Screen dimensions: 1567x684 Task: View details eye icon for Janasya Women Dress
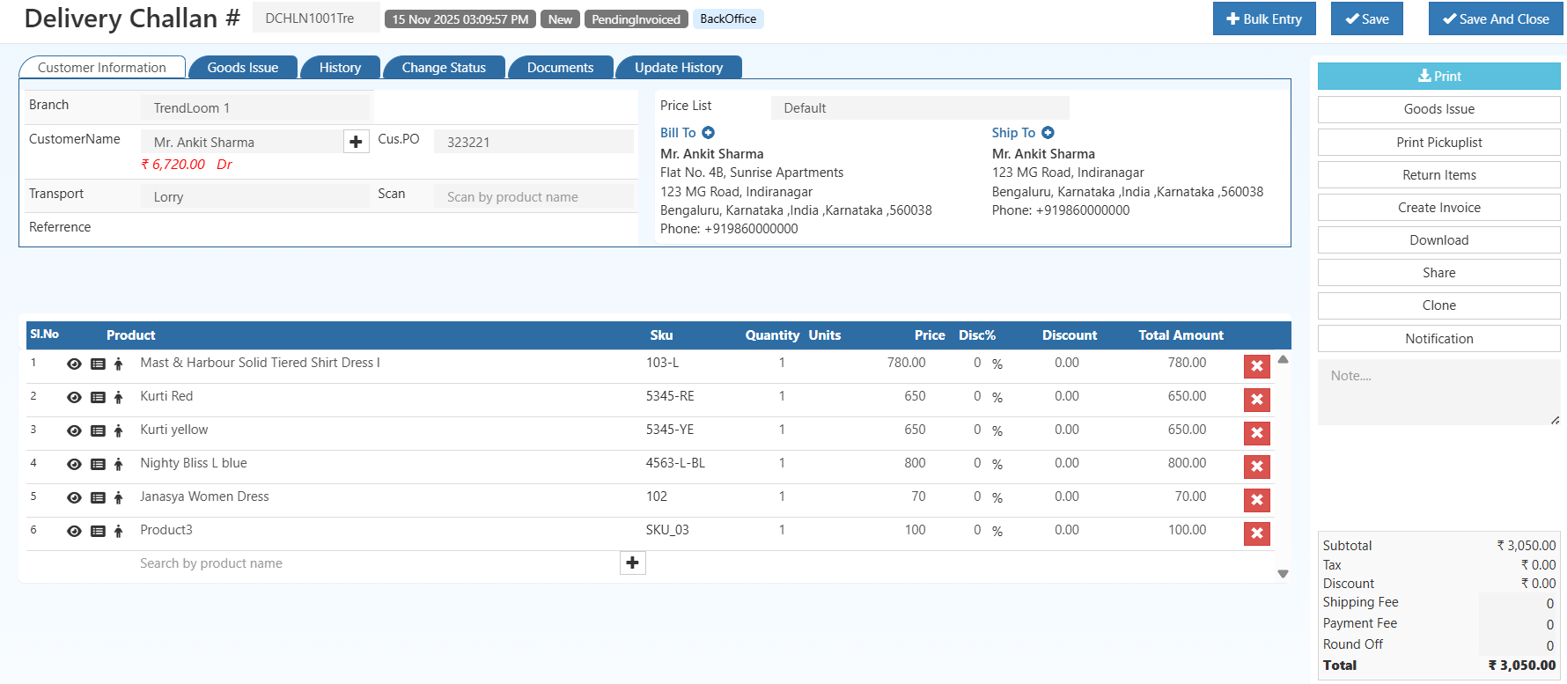click(x=74, y=497)
